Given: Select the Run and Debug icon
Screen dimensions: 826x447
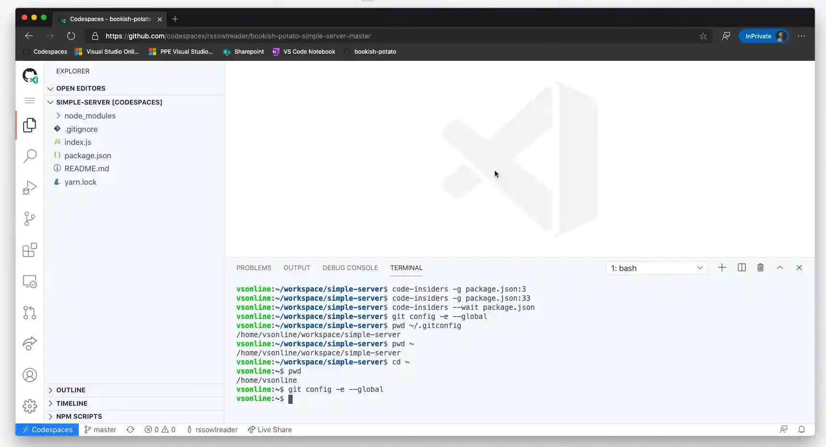Looking at the screenshot, I should coord(29,188).
